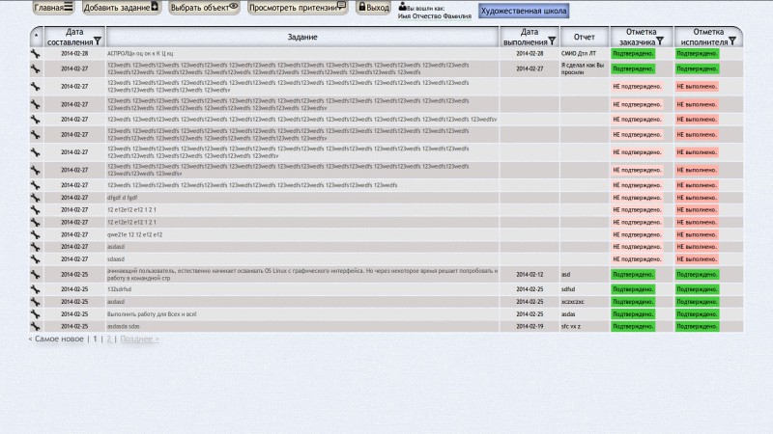Click wrench icon for task asdasda sdas
773x434 pixels.
(x=36, y=326)
